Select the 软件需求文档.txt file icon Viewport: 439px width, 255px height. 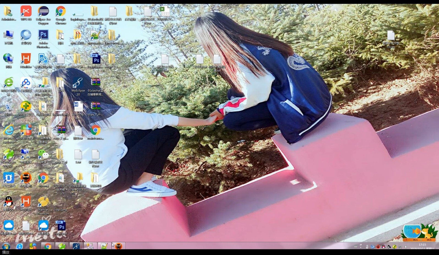[x=95, y=158]
